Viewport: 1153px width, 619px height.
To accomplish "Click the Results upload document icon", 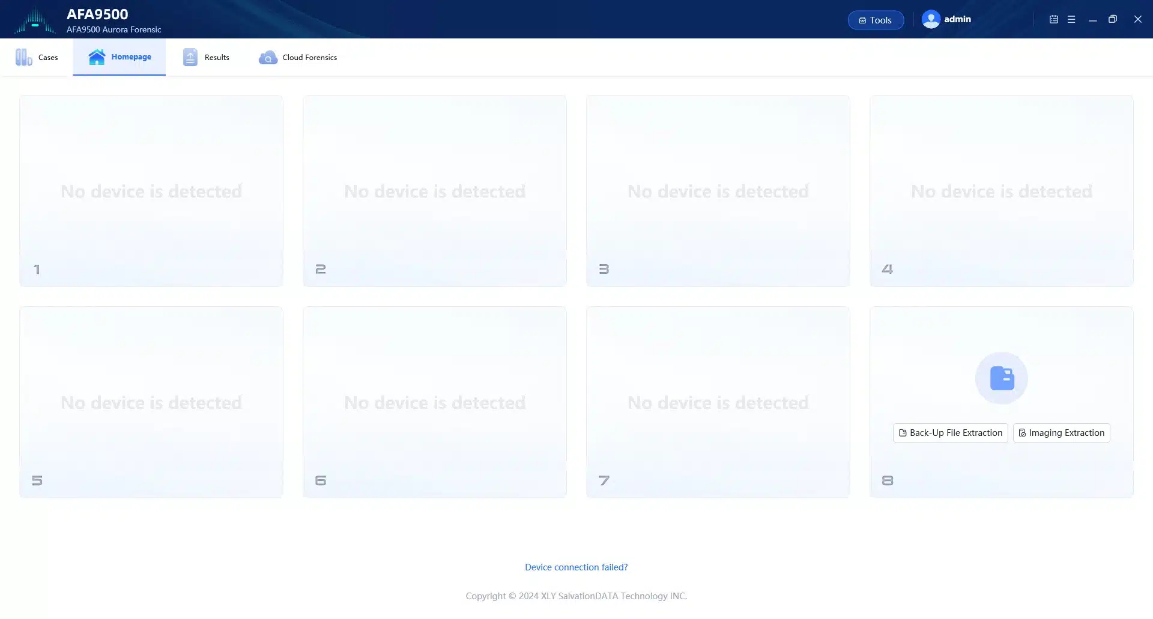I will click(x=190, y=58).
